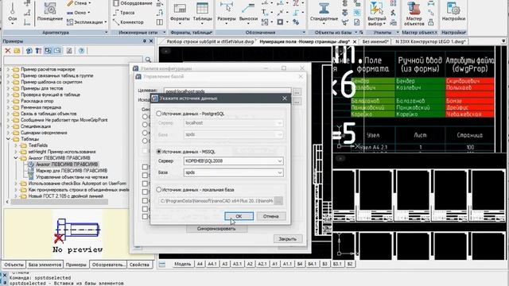The width and height of the screenshot is (509, 286).
Task: Open the A3 layout tab
Action: tap(224, 265)
